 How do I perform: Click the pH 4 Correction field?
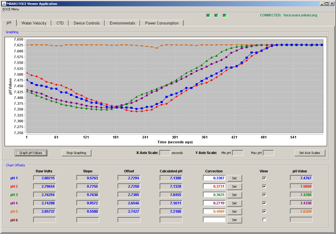(214, 203)
